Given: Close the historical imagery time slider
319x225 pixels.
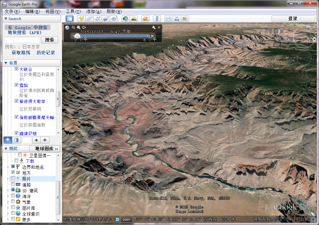Looking at the screenshot, I should click(159, 27).
